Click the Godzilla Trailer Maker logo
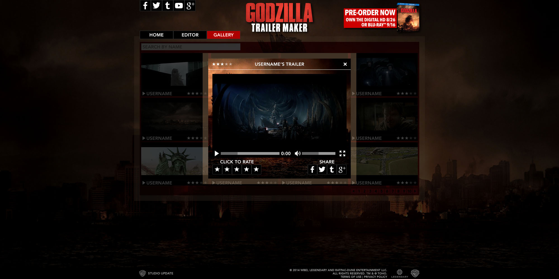The image size is (559, 279). [279, 17]
